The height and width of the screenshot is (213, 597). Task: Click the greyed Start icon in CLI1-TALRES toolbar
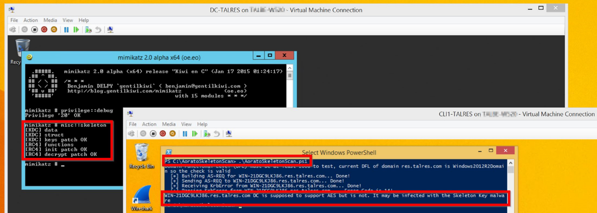[143, 134]
